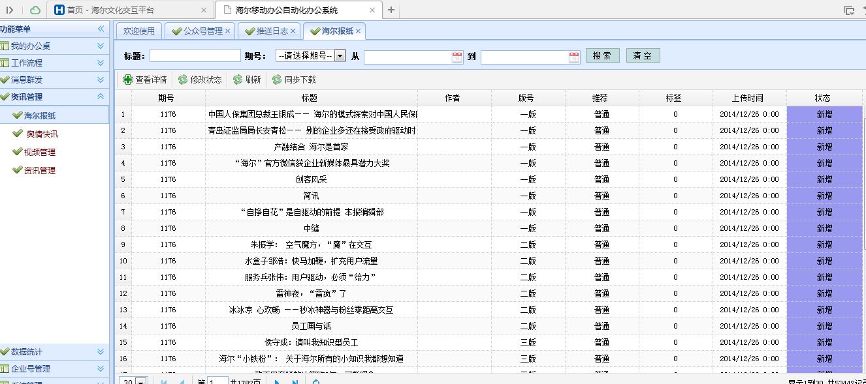Open the browser sidebar toggle icon
Image resolution: width=866 pixels, height=384 pixels.
(x=10, y=10)
